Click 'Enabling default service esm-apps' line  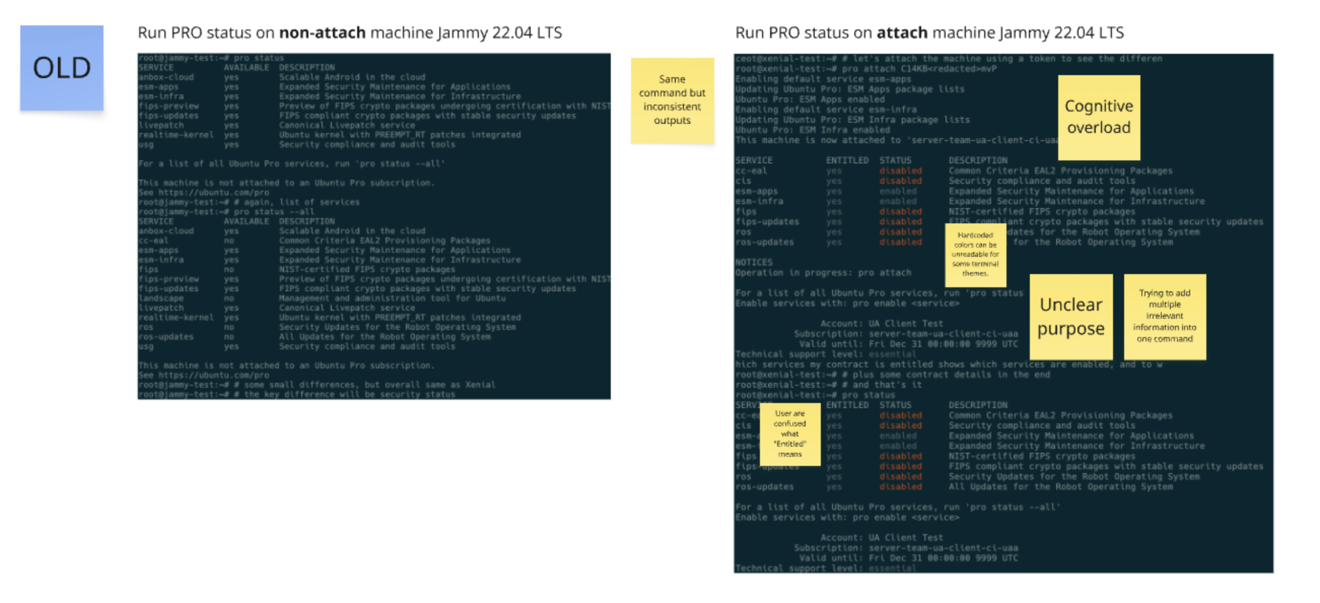pos(823,79)
